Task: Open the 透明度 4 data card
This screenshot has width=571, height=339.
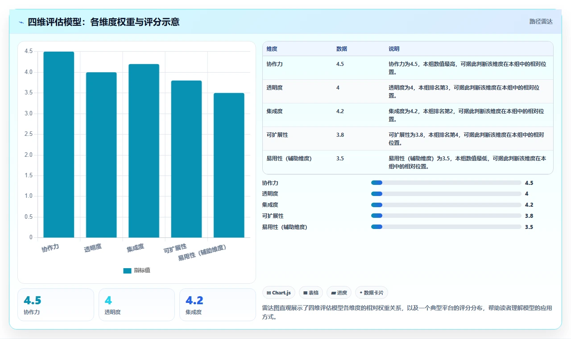Action: click(137, 305)
